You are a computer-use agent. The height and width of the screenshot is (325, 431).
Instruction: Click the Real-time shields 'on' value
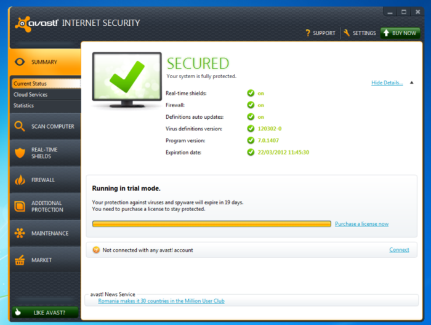[261, 94]
